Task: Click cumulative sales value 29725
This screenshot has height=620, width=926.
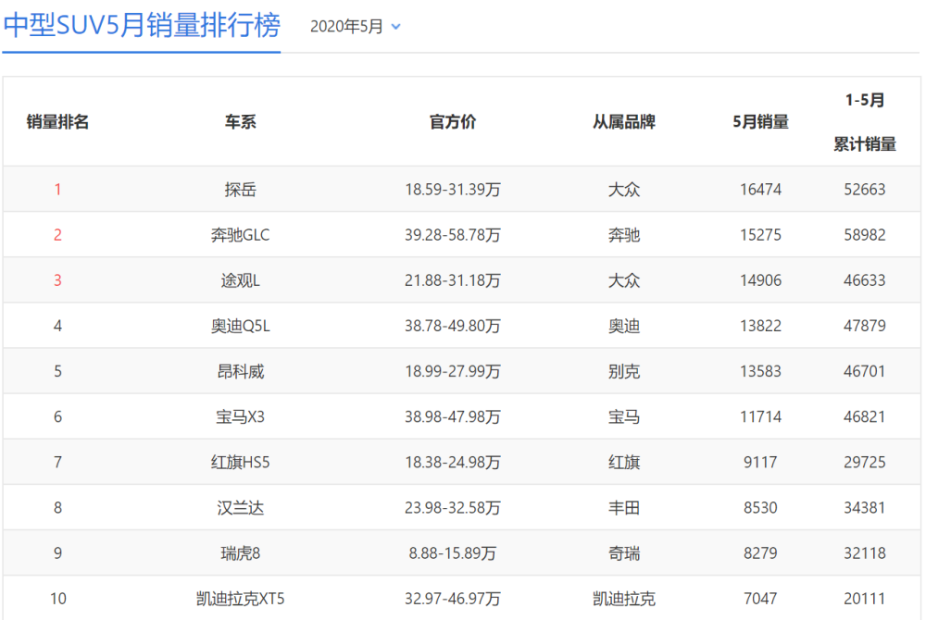Action: (x=865, y=462)
